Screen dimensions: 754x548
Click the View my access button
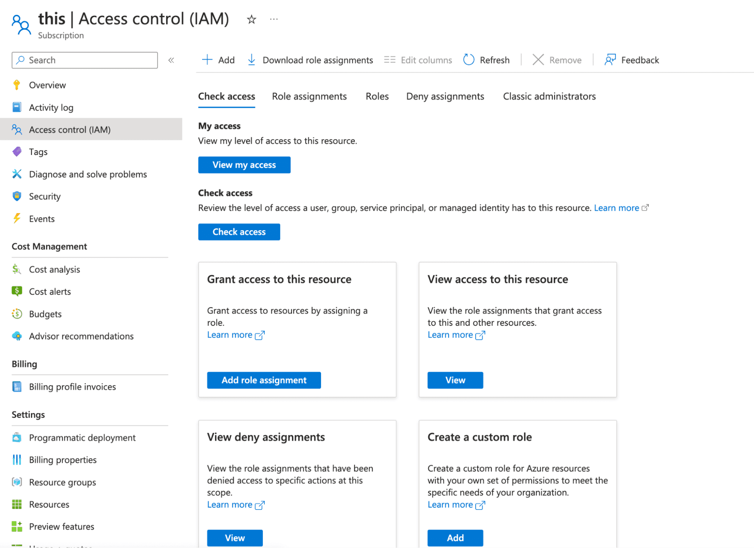tap(244, 165)
